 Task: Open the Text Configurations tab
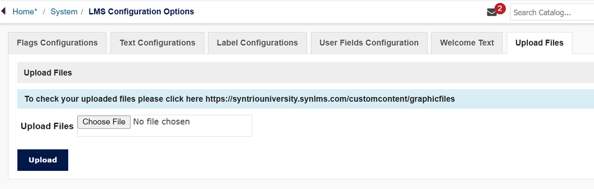click(x=157, y=43)
